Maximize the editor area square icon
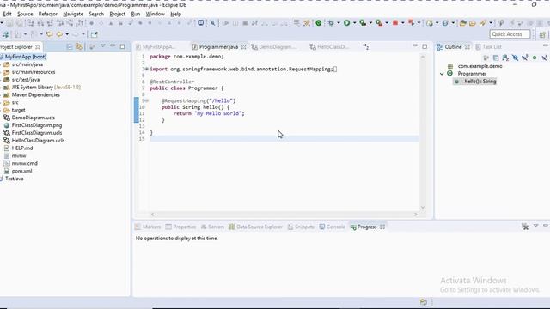The image size is (550, 309). coord(425,46)
